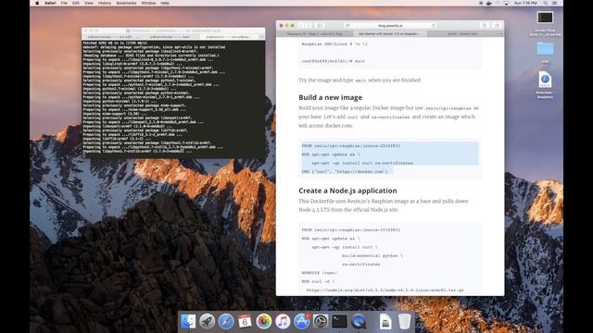Open QuickTime Player from the Dock

pyautogui.click(x=359, y=321)
